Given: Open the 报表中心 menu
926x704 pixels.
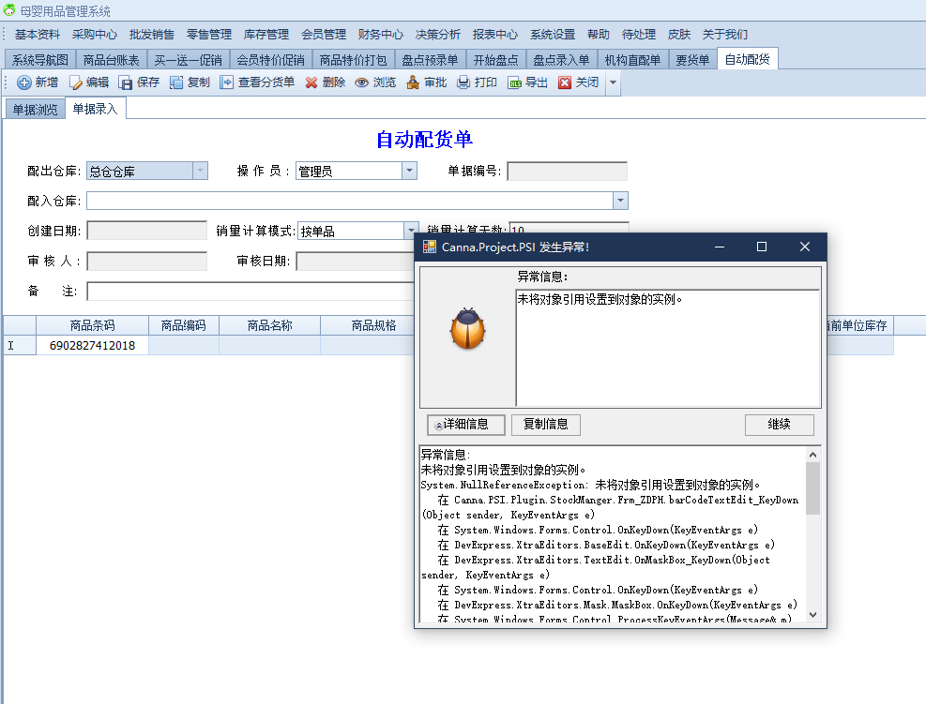Looking at the screenshot, I should 494,35.
